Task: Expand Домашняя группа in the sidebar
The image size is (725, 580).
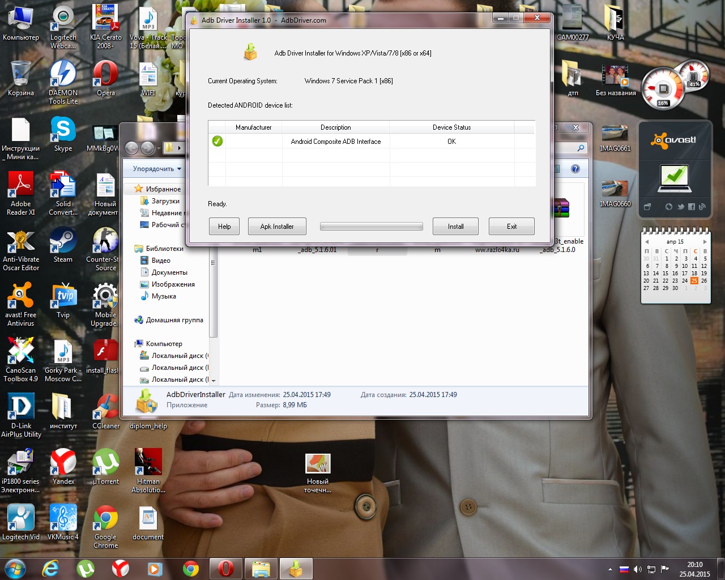Action: pos(174,320)
